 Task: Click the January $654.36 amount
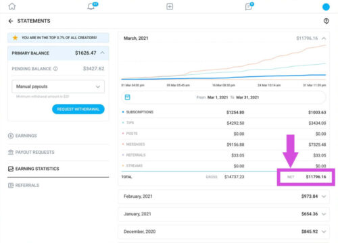tap(310, 214)
